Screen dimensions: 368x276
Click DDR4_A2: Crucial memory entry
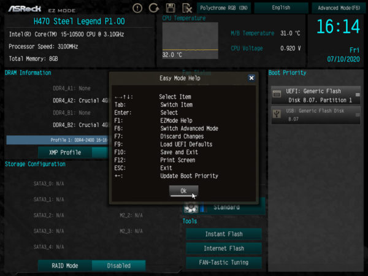click(x=80, y=101)
